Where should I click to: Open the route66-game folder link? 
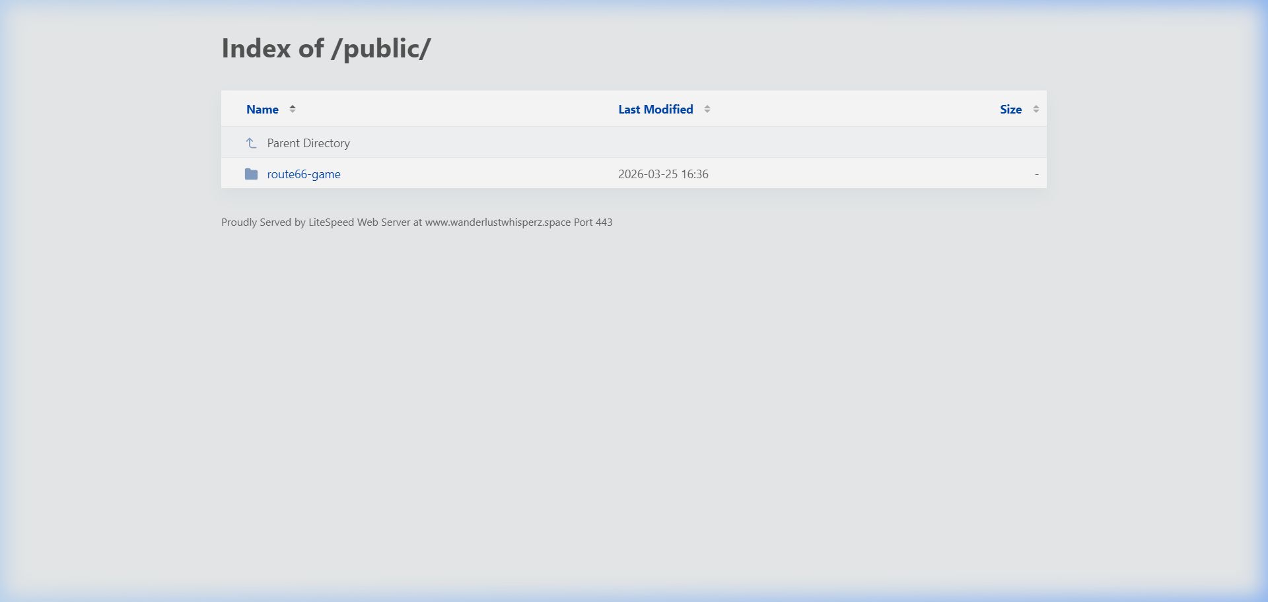[x=304, y=174]
